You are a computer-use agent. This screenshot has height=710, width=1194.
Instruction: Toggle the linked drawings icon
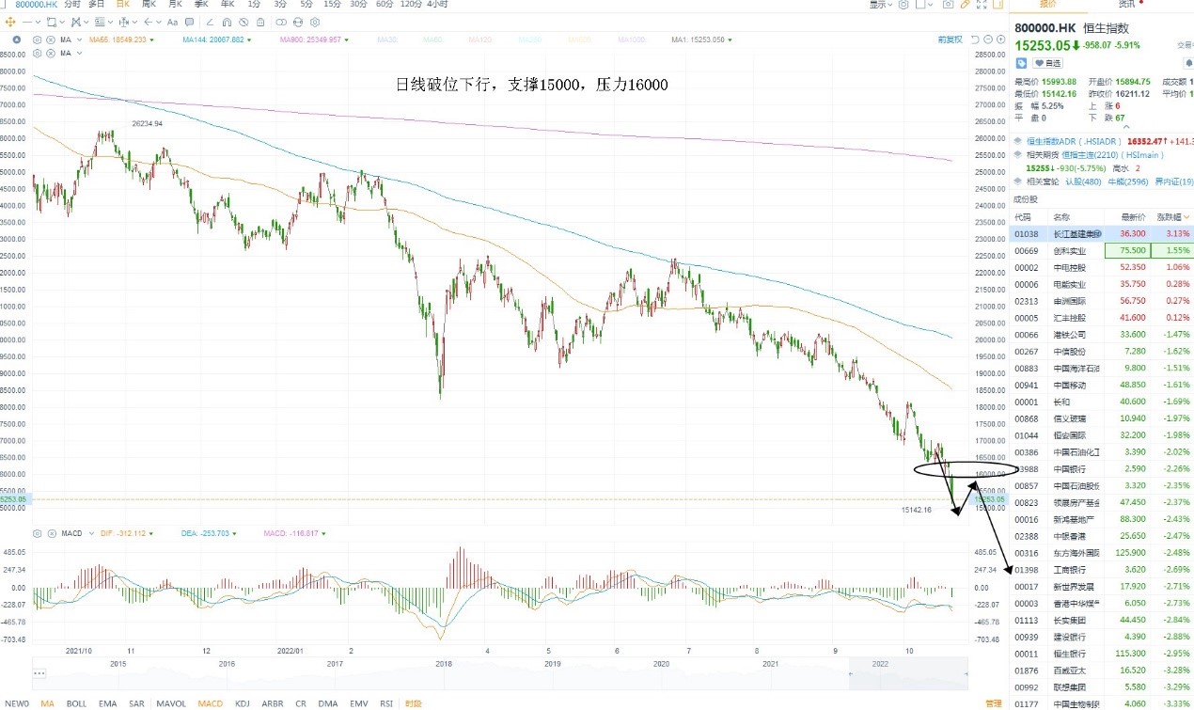281,22
